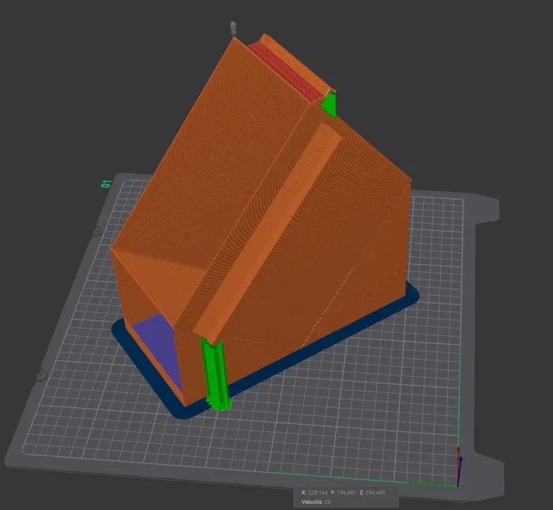The image size is (553, 510).
Task: Click the gray nozzle marker above the model
Action: 232,28
